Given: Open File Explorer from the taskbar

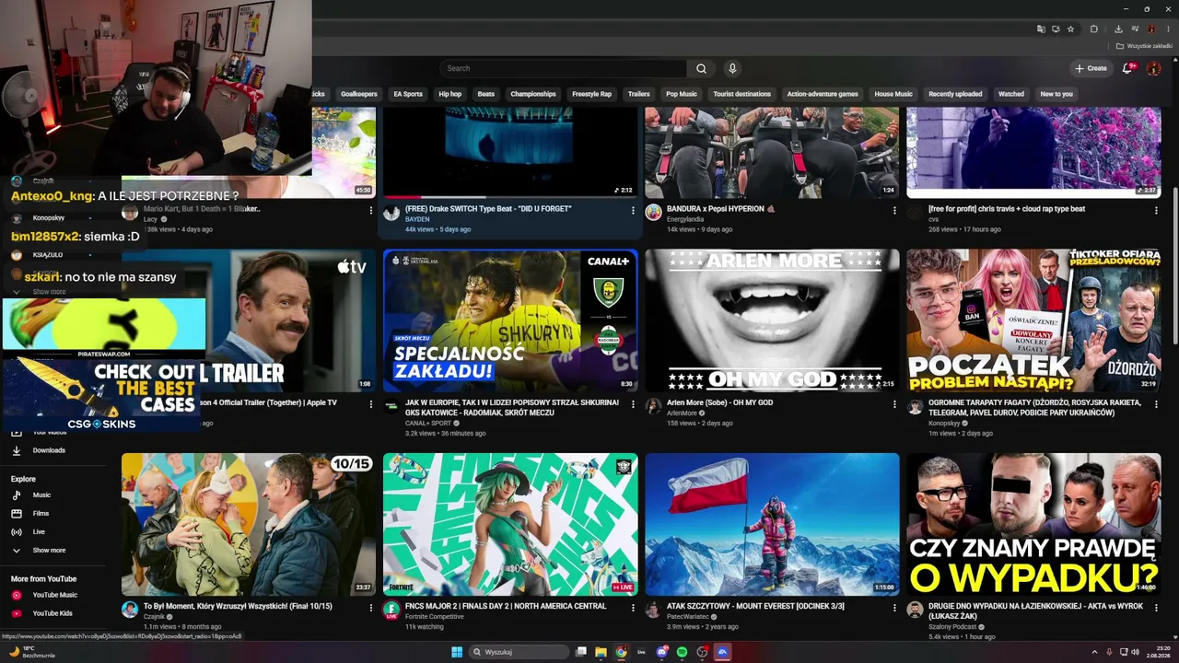Looking at the screenshot, I should (601, 652).
